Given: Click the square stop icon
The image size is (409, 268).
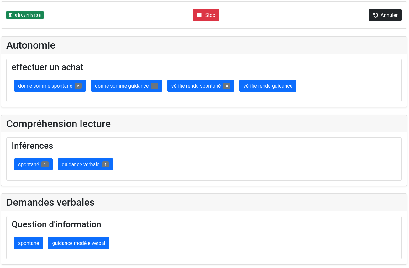Looking at the screenshot, I should (x=199, y=15).
